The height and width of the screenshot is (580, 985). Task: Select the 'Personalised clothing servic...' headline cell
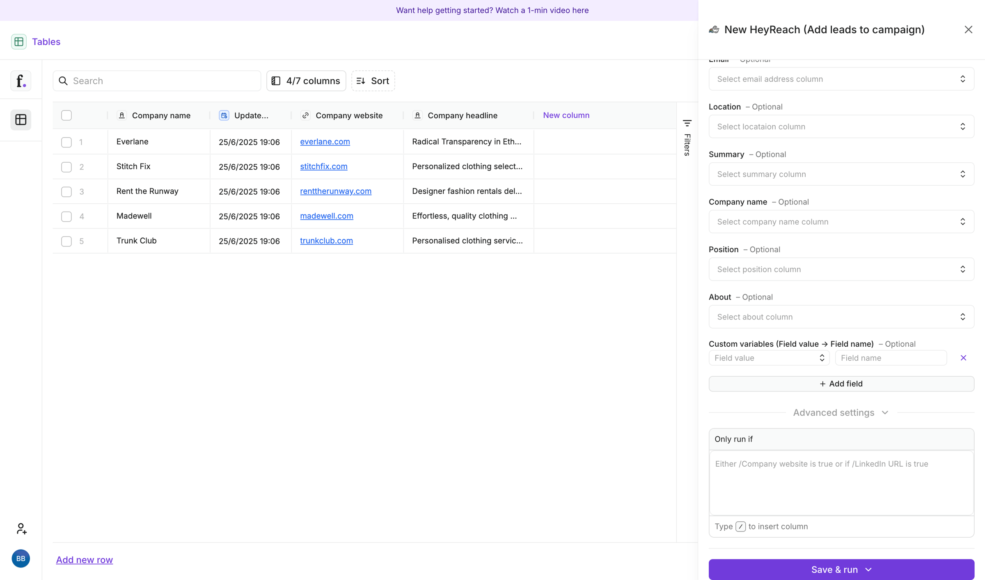pos(469,241)
